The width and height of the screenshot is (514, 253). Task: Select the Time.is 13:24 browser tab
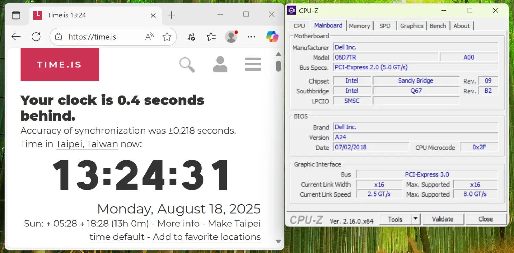click(95, 15)
